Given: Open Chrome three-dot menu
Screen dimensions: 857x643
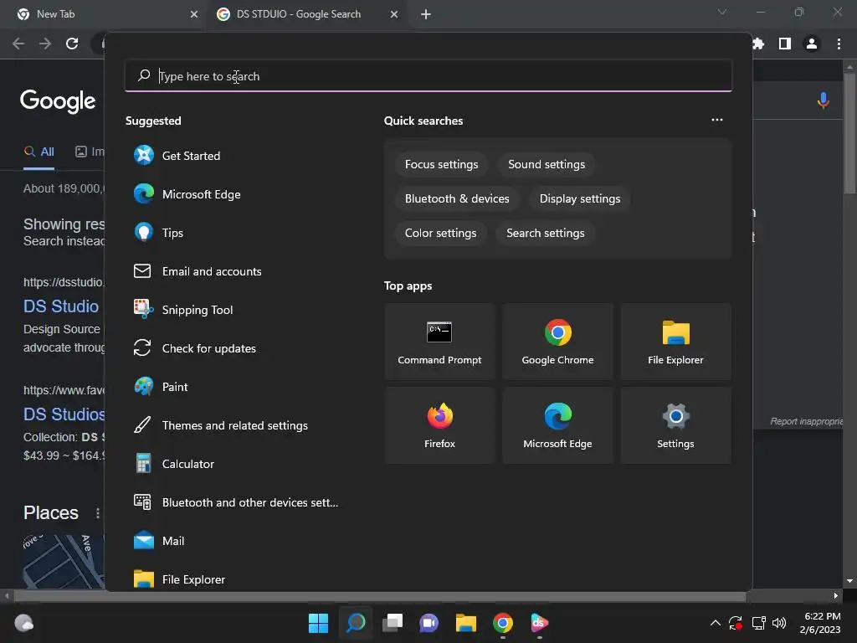Looking at the screenshot, I should tap(839, 44).
